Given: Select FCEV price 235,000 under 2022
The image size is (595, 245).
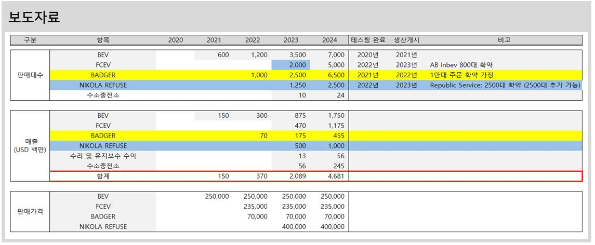Looking at the screenshot, I should [x=255, y=207].
